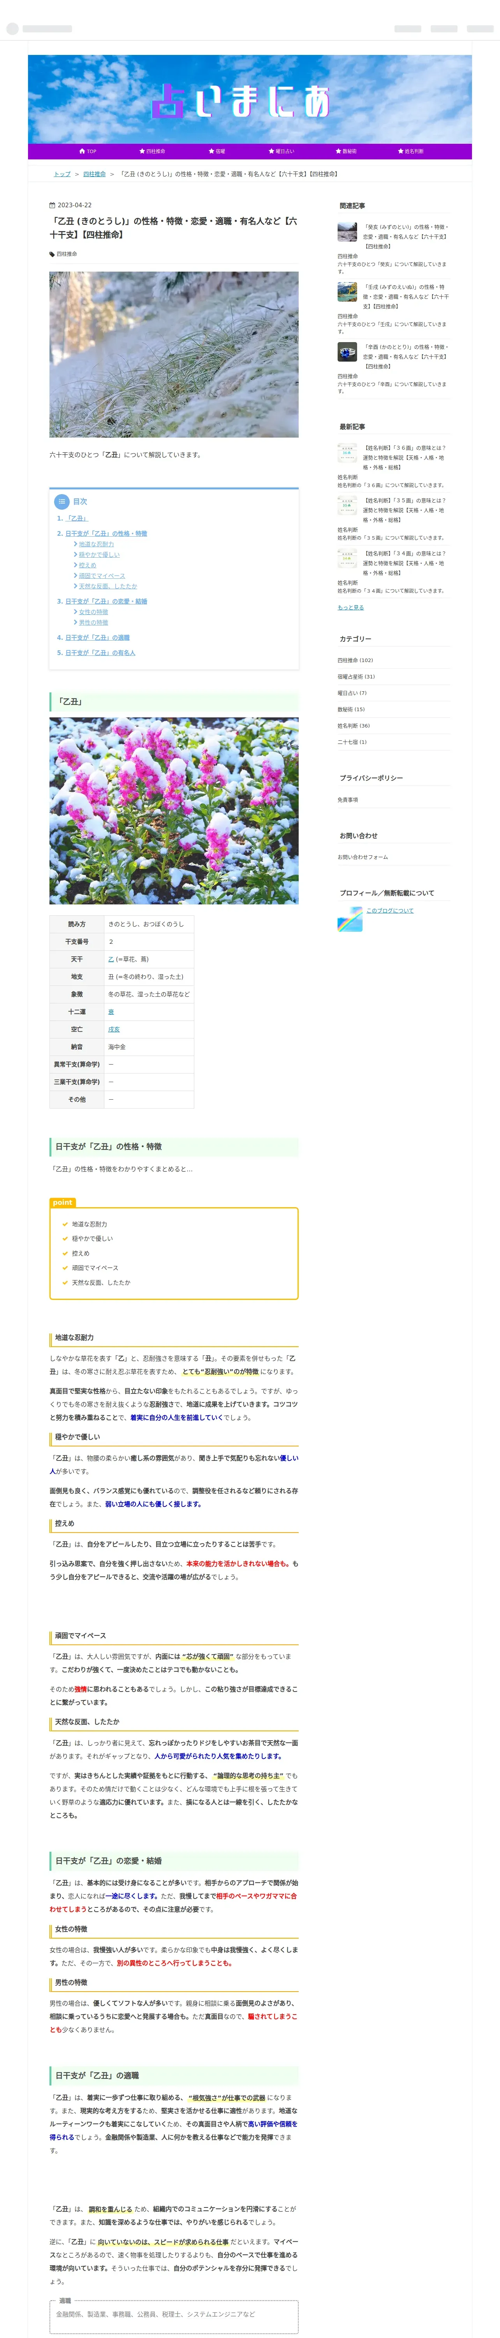Screen dimensions: 500x2338
Task: Open 姓名判断 menu in purple nav bar
Action: click(x=411, y=152)
